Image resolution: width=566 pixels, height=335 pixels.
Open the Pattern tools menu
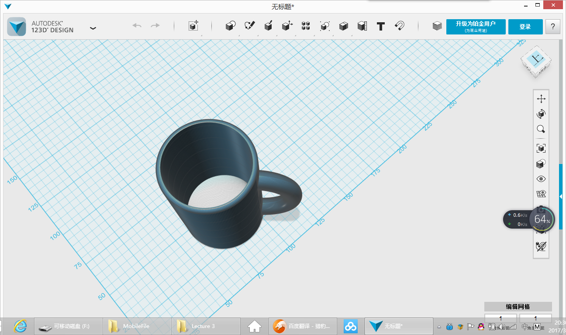click(x=306, y=26)
